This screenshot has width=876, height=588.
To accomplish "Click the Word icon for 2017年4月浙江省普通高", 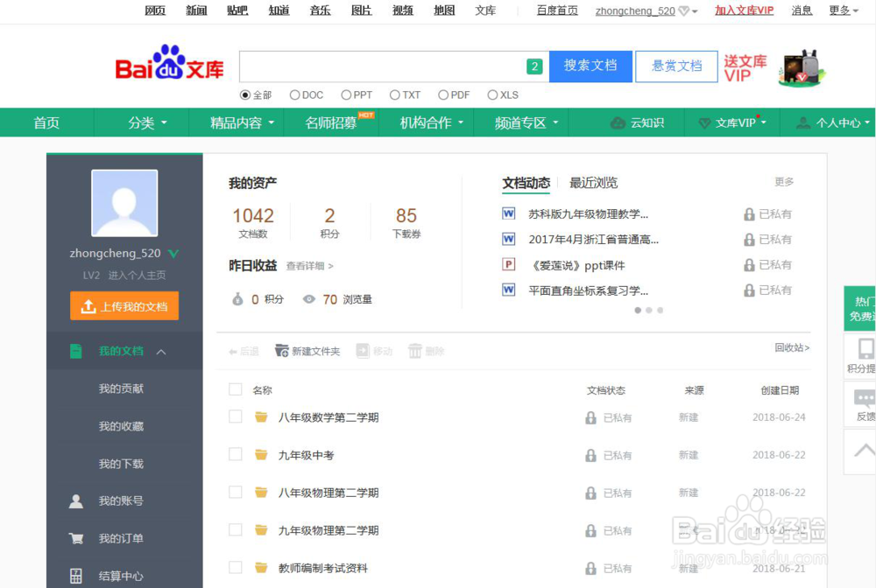I will (508, 240).
